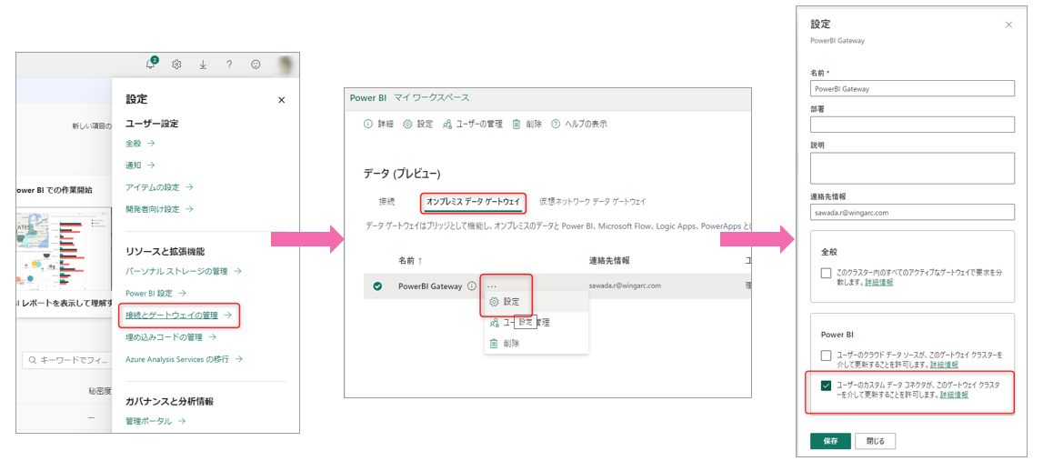The width and height of the screenshot is (1043, 471).
Task: Click the 説明 text area
Action: [x=912, y=168]
